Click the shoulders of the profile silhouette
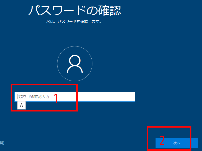202x151 pixels. point(75,70)
